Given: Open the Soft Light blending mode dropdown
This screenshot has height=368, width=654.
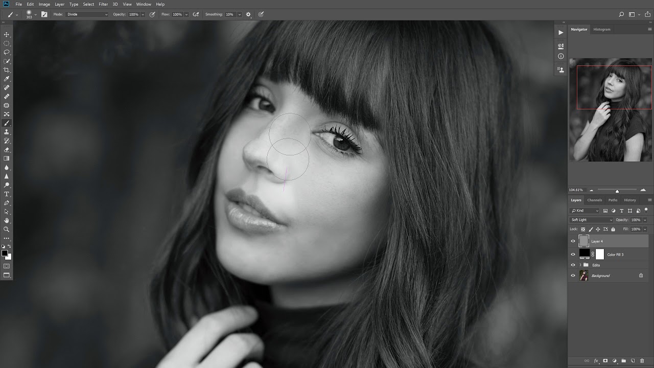Looking at the screenshot, I should click(x=591, y=220).
